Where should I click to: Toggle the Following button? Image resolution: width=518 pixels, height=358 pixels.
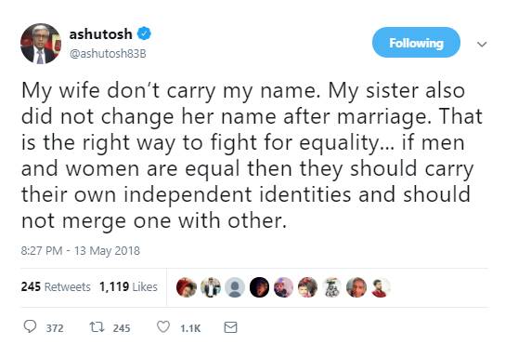click(x=416, y=43)
